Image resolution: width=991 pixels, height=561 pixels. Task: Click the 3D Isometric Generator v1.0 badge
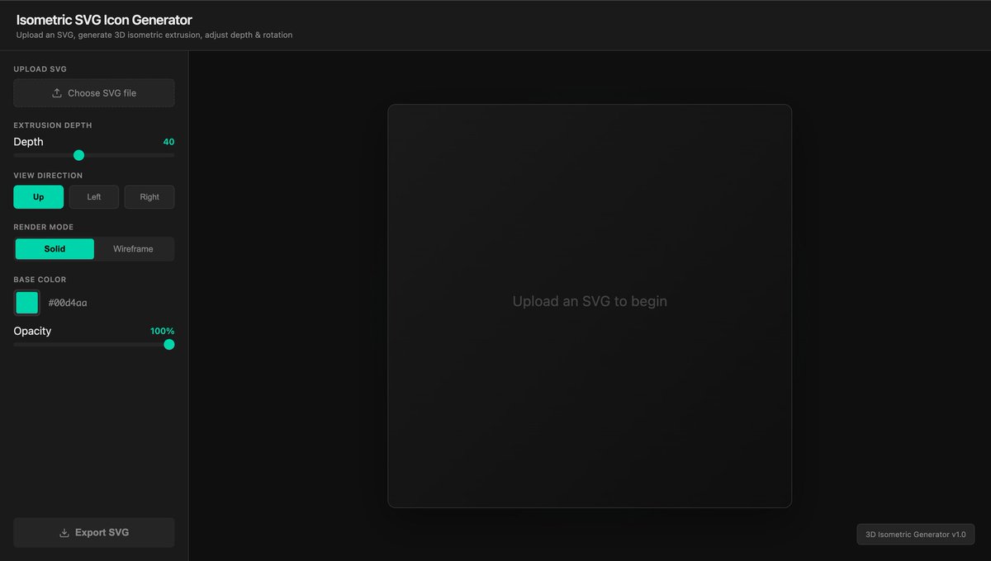(916, 535)
